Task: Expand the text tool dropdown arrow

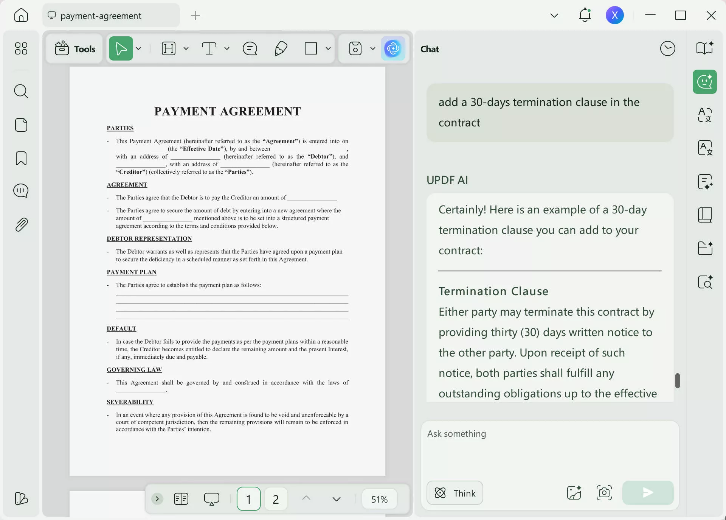Action: tap(227, 49)
